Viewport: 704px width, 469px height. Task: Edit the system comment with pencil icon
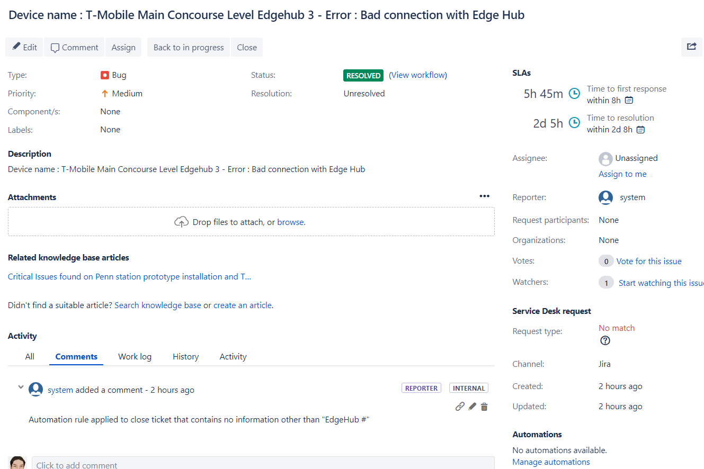472,407
